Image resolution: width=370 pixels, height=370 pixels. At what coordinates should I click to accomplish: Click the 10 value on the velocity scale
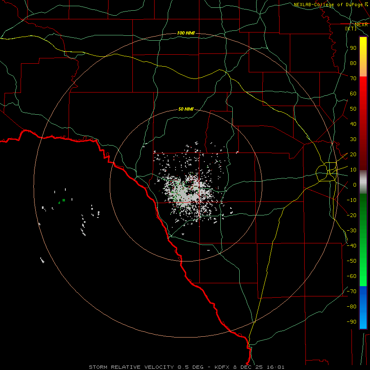353,170
